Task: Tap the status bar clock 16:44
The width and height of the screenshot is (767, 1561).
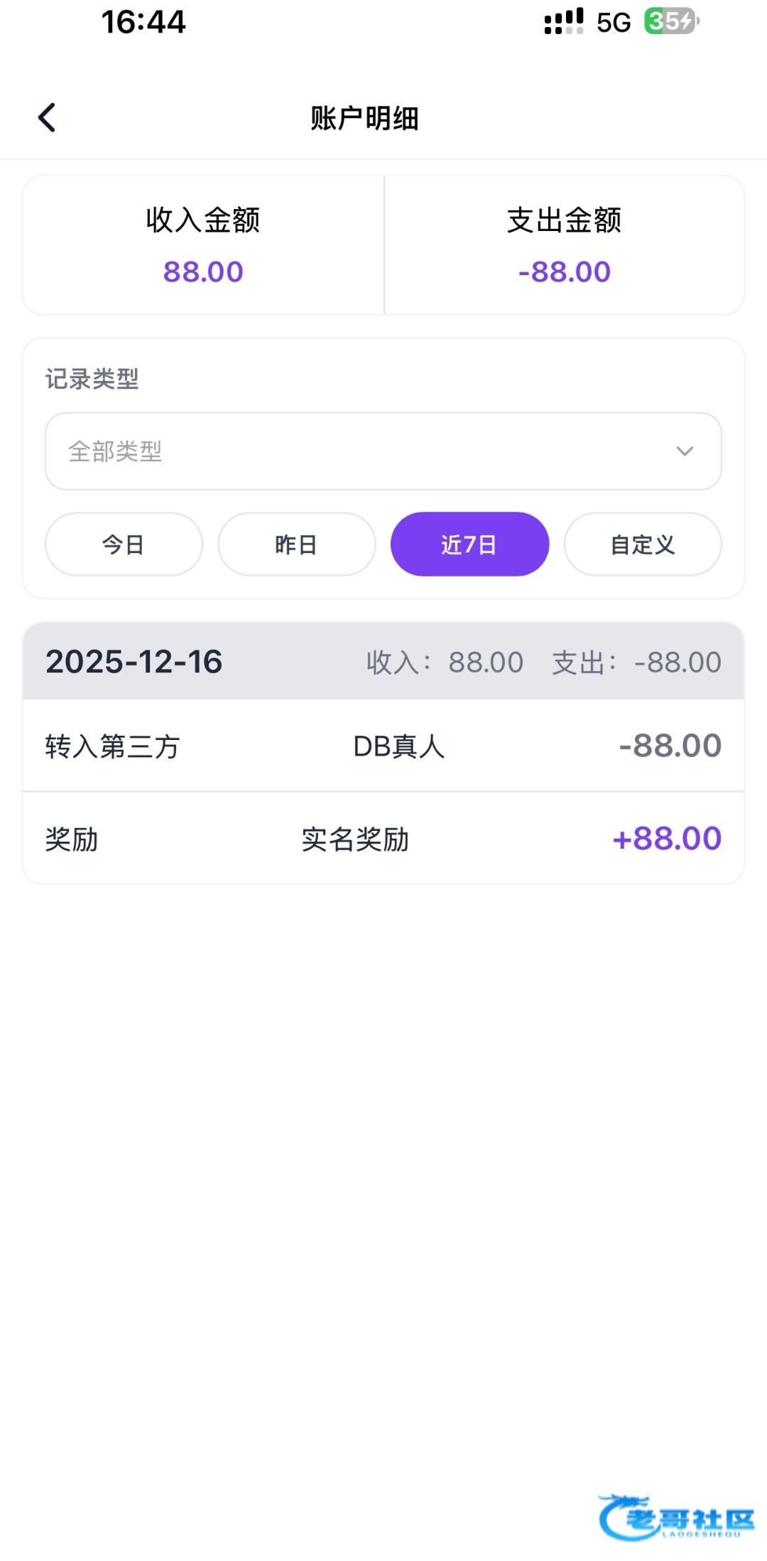Action: (x=143, y=22)
